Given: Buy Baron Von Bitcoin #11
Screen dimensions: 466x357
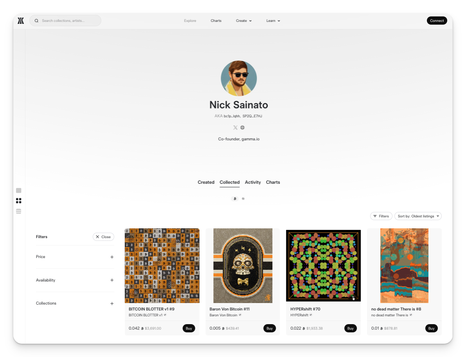Looking at the screenshot, I should click(270, 328).
